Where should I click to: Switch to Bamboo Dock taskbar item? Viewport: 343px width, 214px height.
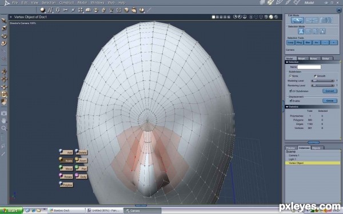[66, 211]
